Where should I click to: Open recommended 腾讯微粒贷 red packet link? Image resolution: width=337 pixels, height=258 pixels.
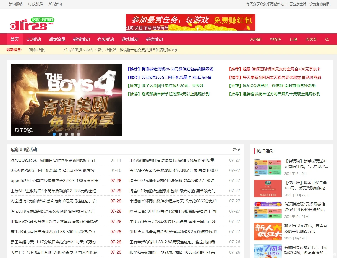170,69
